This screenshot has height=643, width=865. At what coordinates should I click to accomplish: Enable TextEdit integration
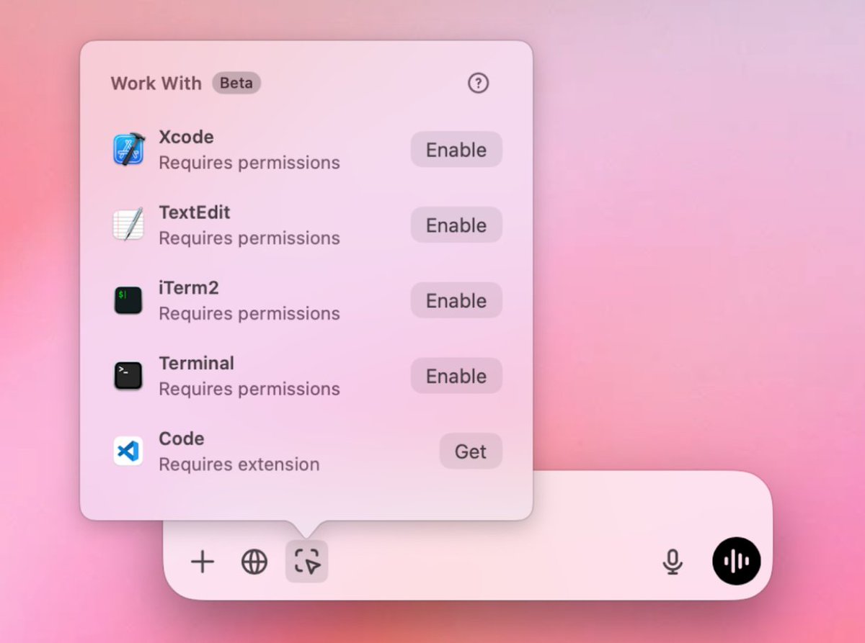click(x=456, y=225)
